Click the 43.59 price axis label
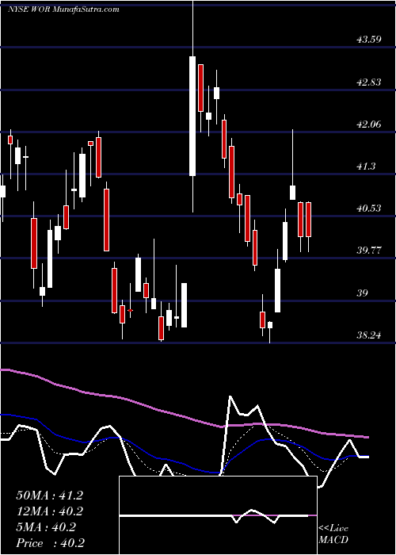The image size is (396, 555). (369, 40)
